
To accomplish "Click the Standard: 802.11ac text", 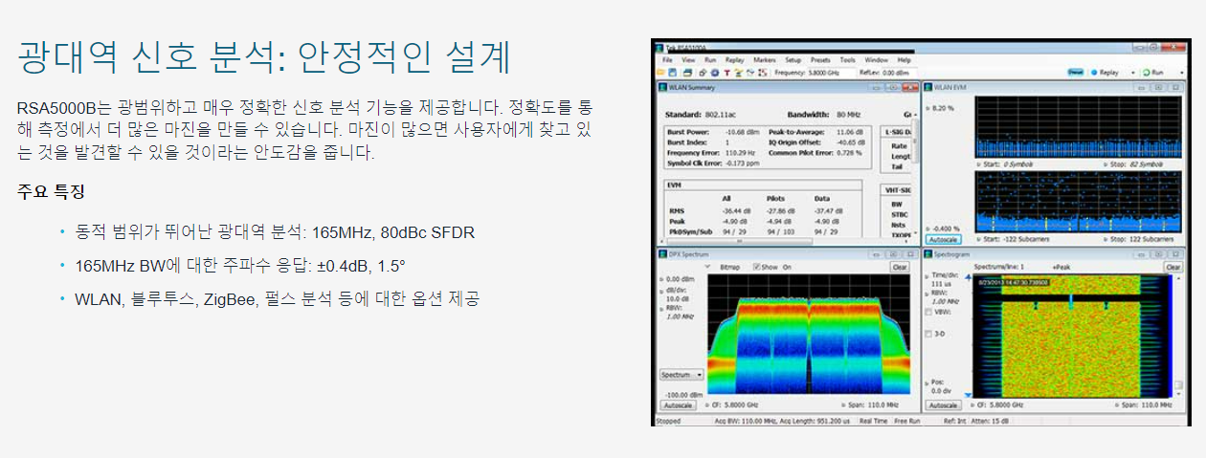I will tap(701, 114).
